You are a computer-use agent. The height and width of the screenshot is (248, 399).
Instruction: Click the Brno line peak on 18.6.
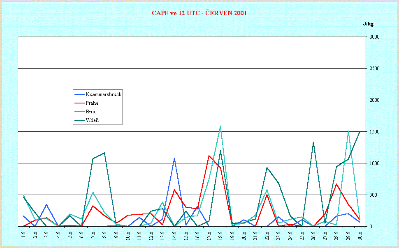click(x=220, y=126)
